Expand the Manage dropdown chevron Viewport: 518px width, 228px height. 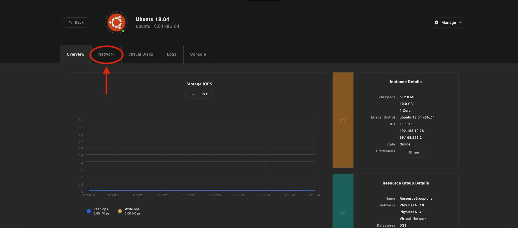click(461, 22)
